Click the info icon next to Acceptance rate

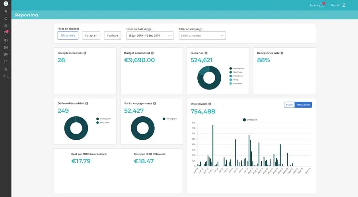(x=282, y=53)
